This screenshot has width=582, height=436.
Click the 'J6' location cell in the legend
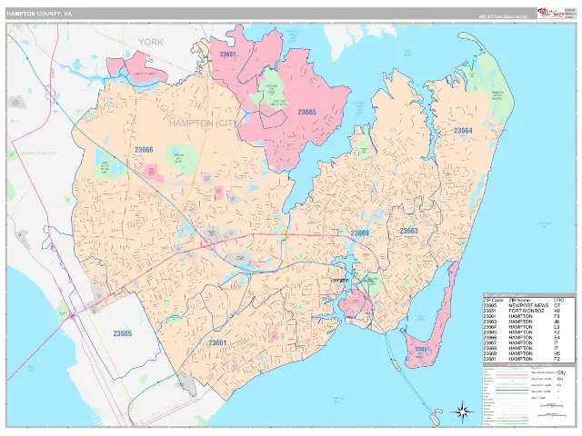pyautogui.click(x=557, y=322)
